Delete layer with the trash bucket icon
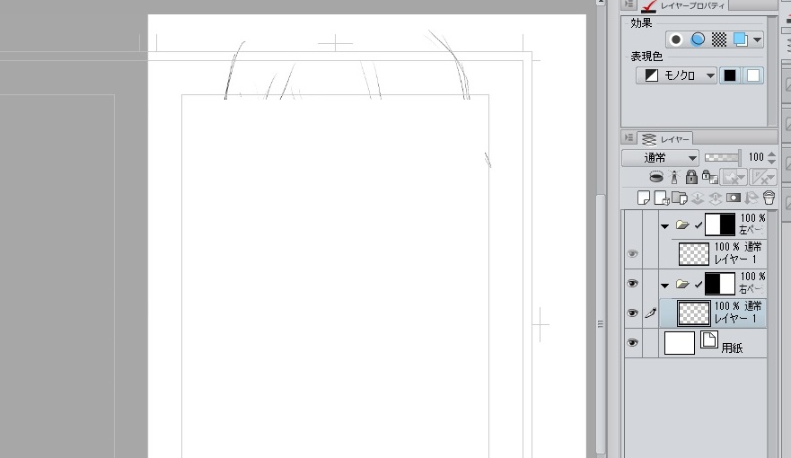The image size is (791, 458). [x=769, y=198]
